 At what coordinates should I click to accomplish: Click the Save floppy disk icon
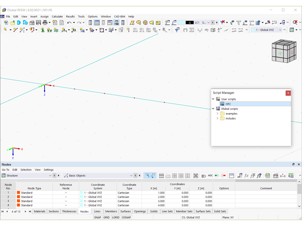click(x=39, y=23)
